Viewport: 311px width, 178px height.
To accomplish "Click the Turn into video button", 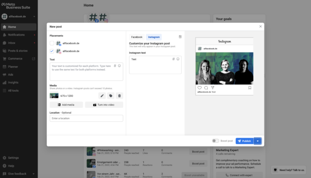I will (x=104, y=105).
